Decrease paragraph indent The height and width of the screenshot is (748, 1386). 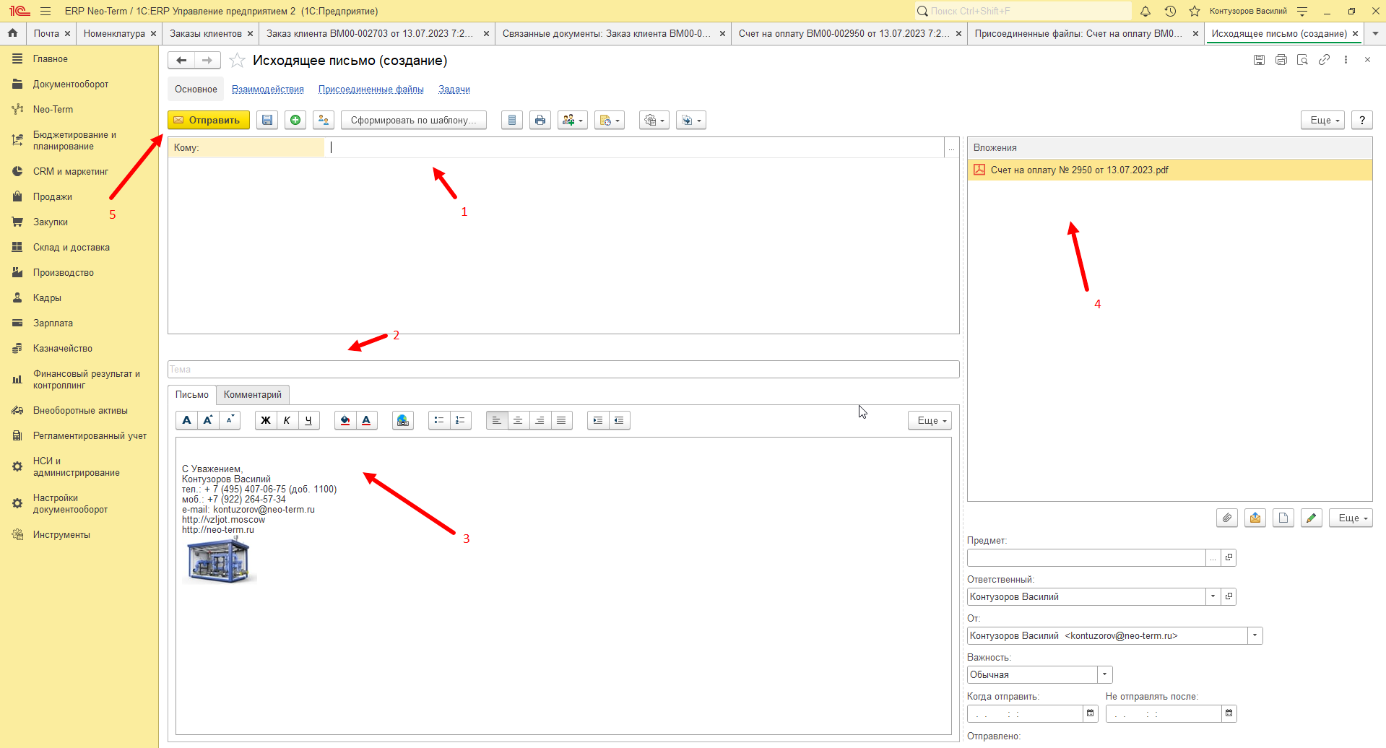(619, 420)
